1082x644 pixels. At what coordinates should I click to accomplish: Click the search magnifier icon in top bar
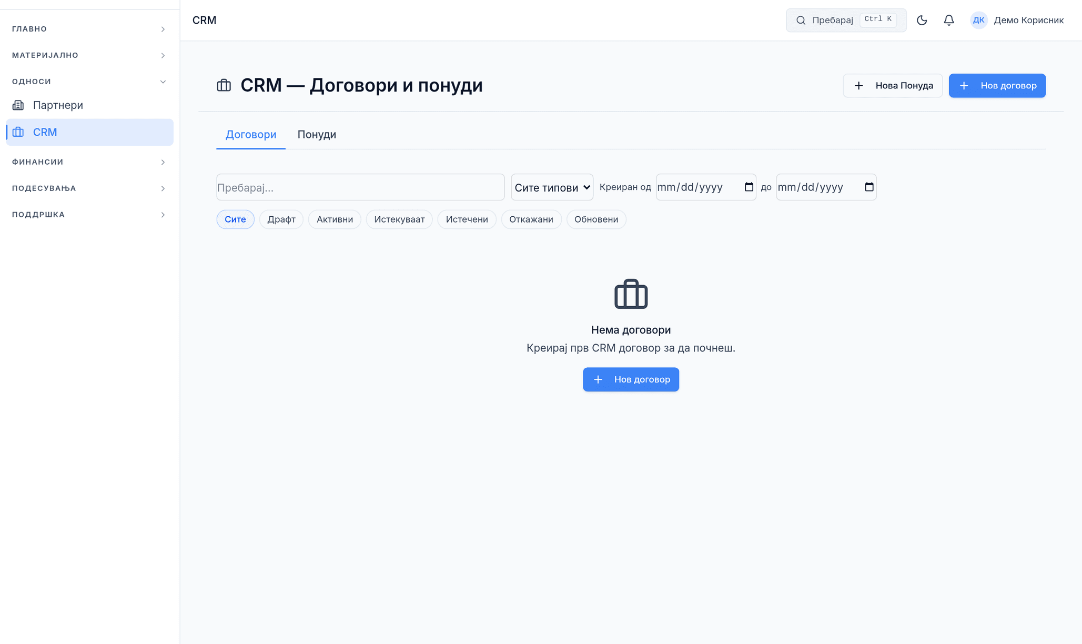pos(801,20)
